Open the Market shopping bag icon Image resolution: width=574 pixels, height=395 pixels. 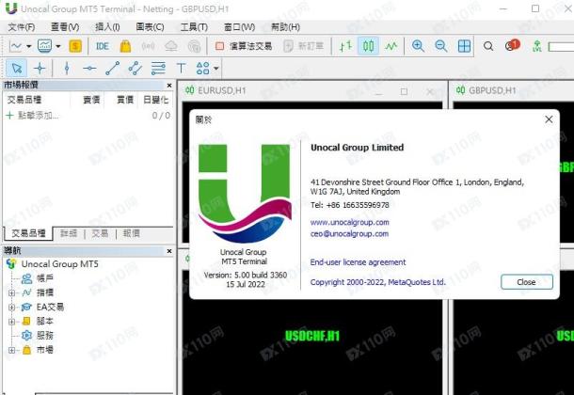(125, 46)
